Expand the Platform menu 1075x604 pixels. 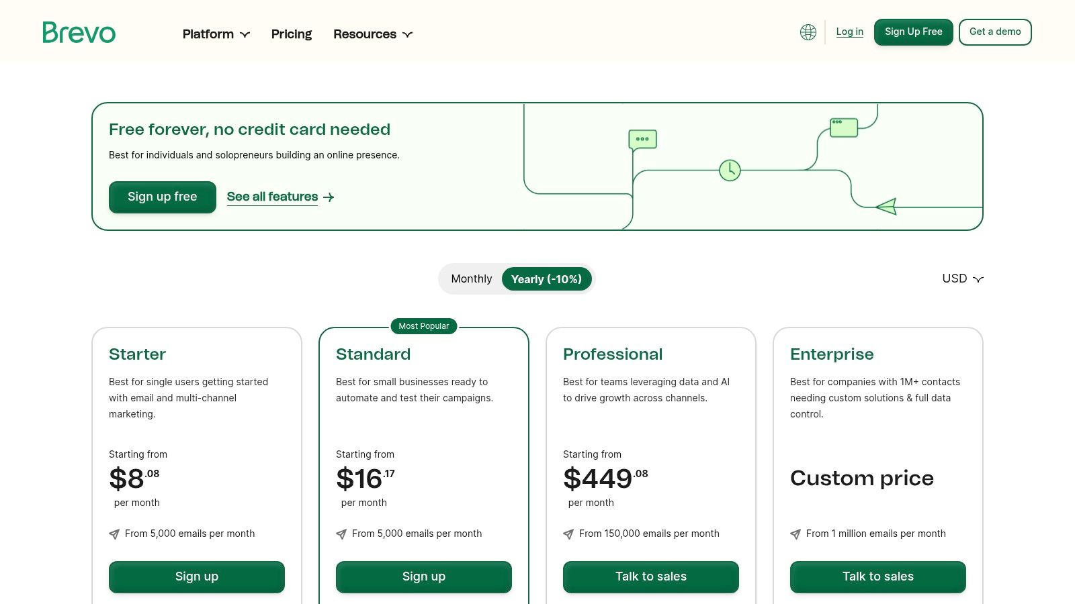click(216, 34)
